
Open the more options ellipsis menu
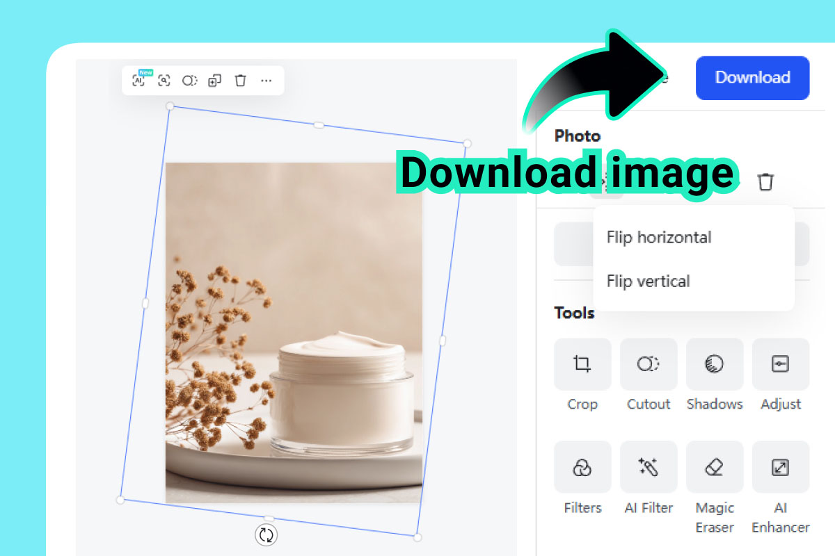tap(267, 81)
